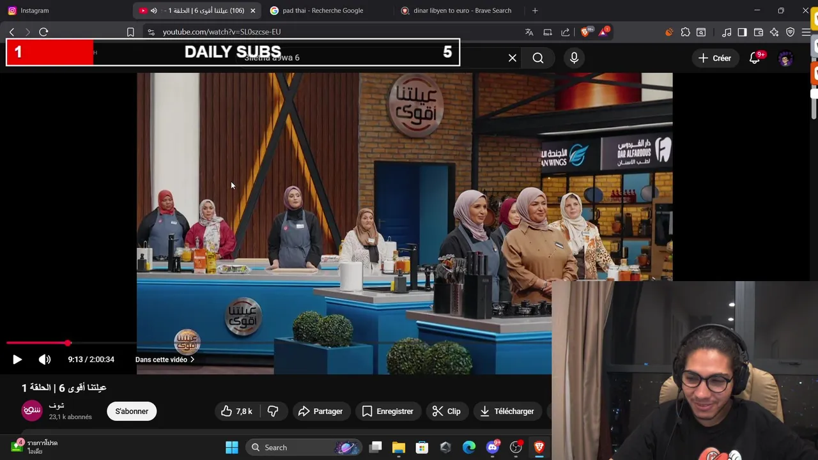Viewport: 818px width, 460px height.
Task: Open YouTube notifications bell
Action: point(755,58)
